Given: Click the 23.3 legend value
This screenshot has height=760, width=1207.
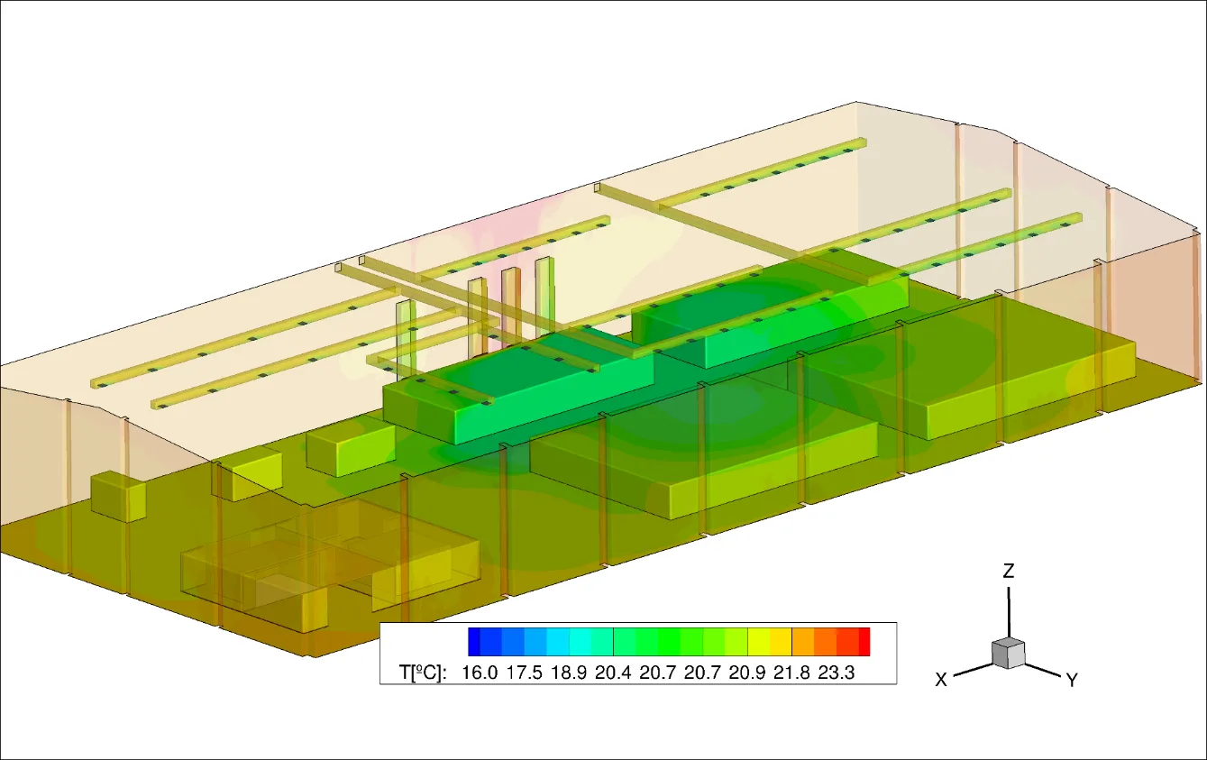Looking at the screenshot, I should 836,672.
